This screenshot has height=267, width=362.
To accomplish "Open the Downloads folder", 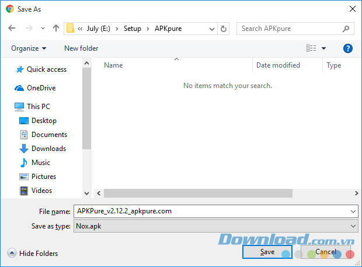I will tap(48, 149).
